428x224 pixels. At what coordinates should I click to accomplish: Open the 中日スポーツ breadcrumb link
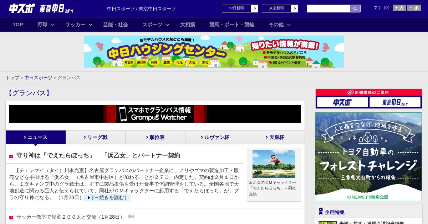(x=38, y=78)
